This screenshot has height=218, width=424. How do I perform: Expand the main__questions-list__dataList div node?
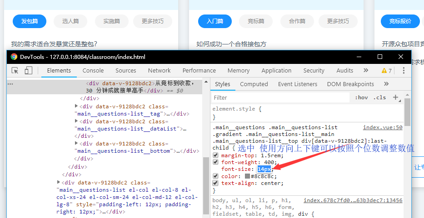click(76, 121)
